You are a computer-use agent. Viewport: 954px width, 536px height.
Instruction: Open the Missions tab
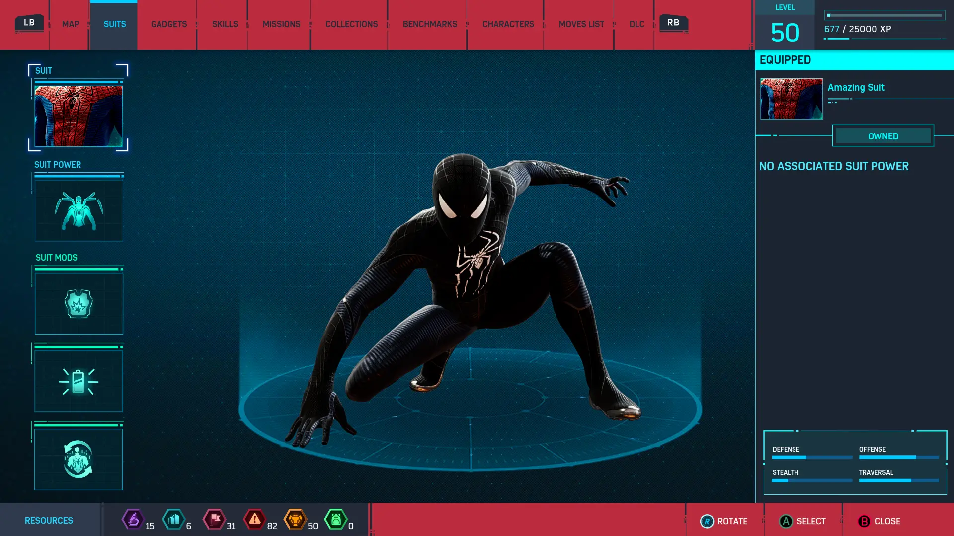pos(281,24)
